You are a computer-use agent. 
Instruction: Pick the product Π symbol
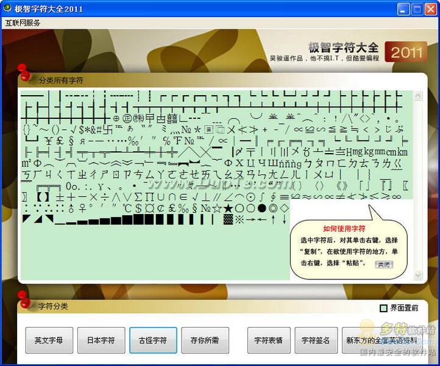pyautogui.click(x=150, y=197)
